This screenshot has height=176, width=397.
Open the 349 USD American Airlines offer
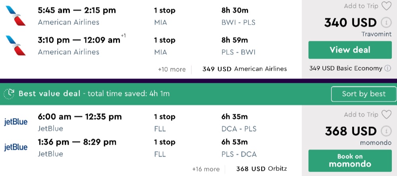(244, 69)
